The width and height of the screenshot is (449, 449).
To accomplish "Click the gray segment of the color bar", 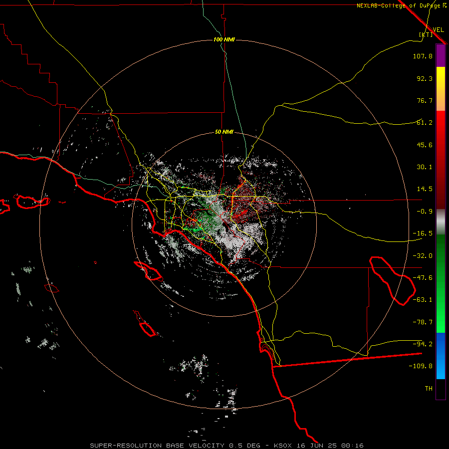I will (x=441, y=222).
